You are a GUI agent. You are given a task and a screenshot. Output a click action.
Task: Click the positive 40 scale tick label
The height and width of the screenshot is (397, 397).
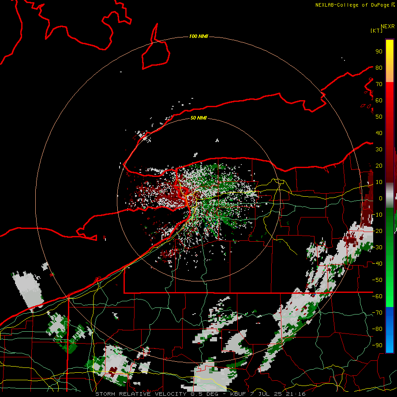pyautogui.click(x=379, y=133)
